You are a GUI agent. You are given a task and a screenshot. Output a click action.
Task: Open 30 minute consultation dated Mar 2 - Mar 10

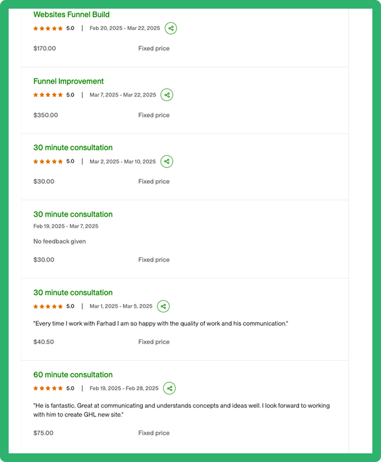point(73,148)
